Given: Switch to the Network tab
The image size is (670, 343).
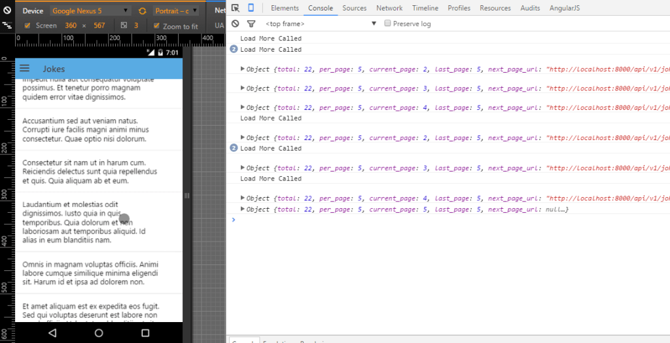Looking at the screenshot, I should pyautogui.click(x=389, y=8).
